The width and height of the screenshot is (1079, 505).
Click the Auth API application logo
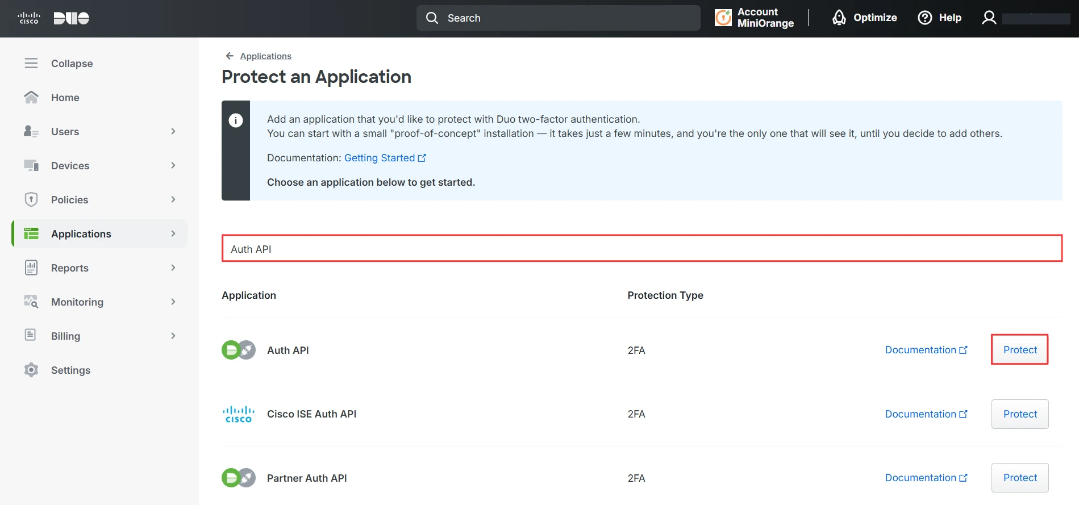239,350
